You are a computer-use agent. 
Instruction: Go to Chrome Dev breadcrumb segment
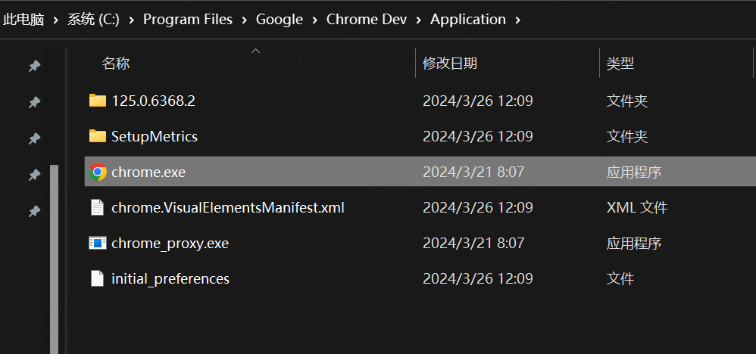click(x=367, y=20)
